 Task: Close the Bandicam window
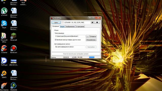98,18
